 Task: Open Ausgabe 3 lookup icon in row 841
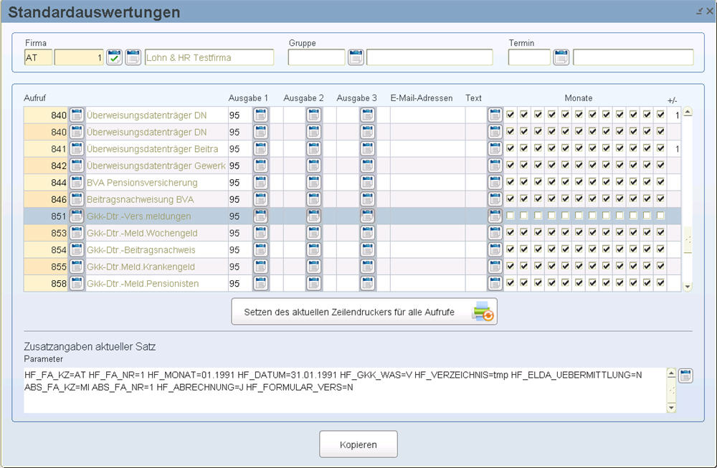coord(367,148)
